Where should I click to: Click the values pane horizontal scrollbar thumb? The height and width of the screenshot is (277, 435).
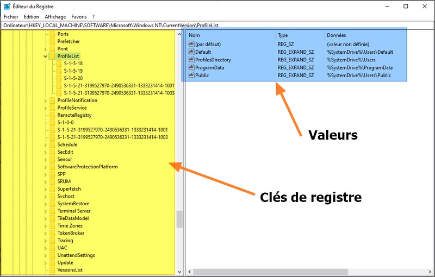click(x=270, y=272)
